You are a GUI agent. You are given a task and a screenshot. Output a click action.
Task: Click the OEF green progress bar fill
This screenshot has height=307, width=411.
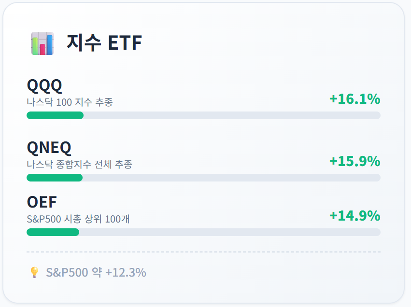[x=53, y=232]
